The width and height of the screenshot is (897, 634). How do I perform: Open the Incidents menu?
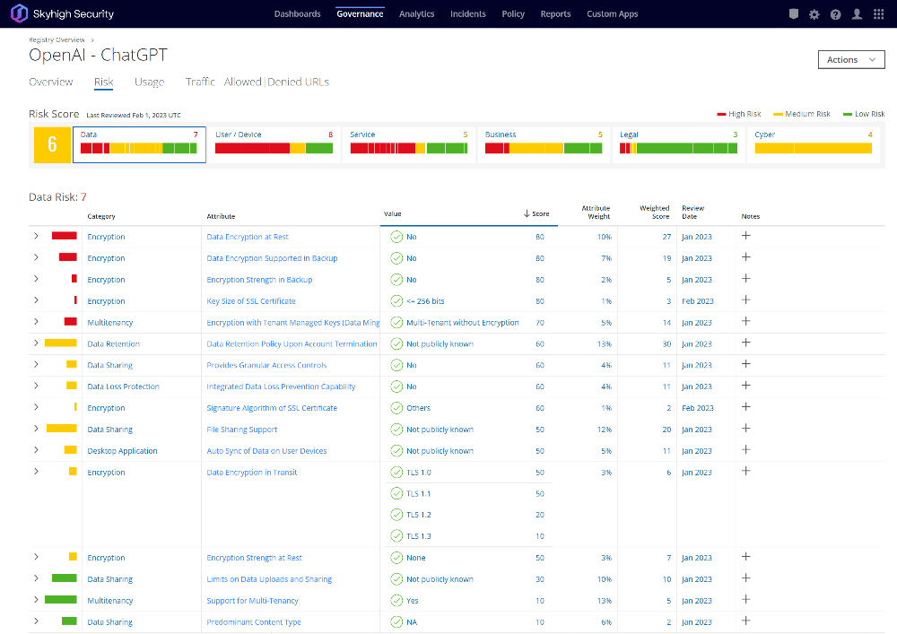click(x=468, y=14)
